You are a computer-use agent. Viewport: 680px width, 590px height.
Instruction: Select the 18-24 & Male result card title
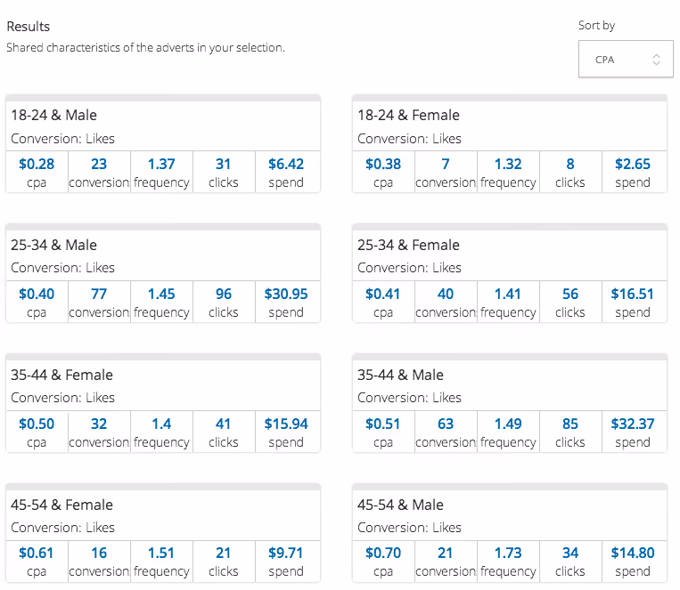tap(53, 115)
